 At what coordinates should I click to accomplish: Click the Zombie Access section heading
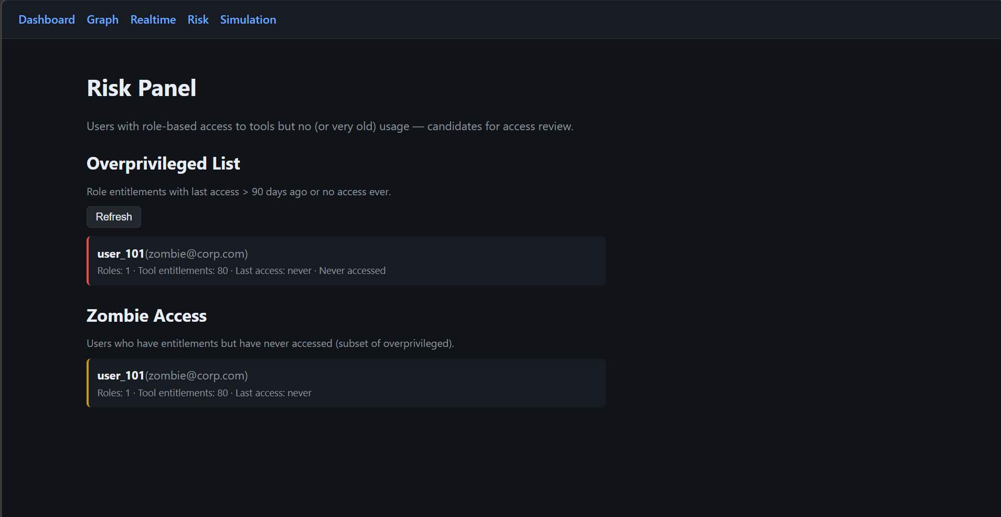click(146, 316)
